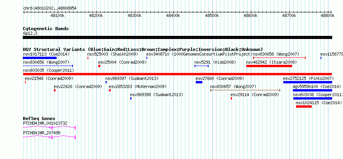Open nsv462942 (Itsara2009) variant
This screenshot has height=159, width=343.
(271, 62)
